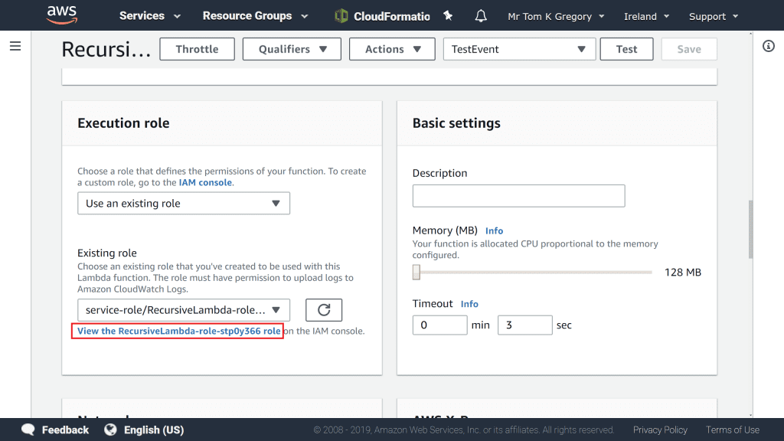Open the hamburger side navigation menu
Screen dimensions: 784x441
click(15, 46)
